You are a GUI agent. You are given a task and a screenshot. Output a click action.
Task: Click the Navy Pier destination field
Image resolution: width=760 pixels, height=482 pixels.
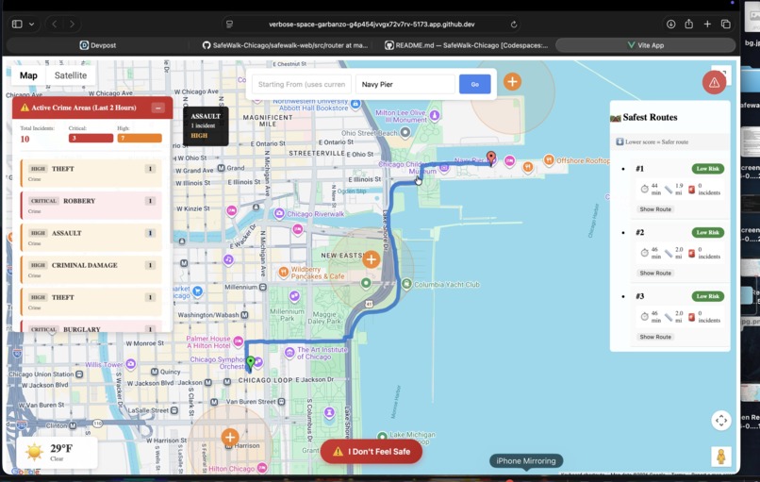405,84
